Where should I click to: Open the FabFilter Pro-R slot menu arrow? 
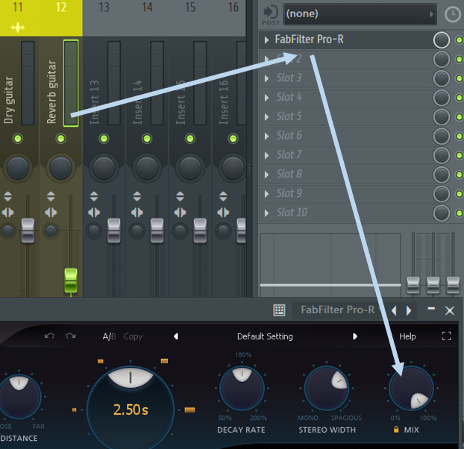[266, 40]
